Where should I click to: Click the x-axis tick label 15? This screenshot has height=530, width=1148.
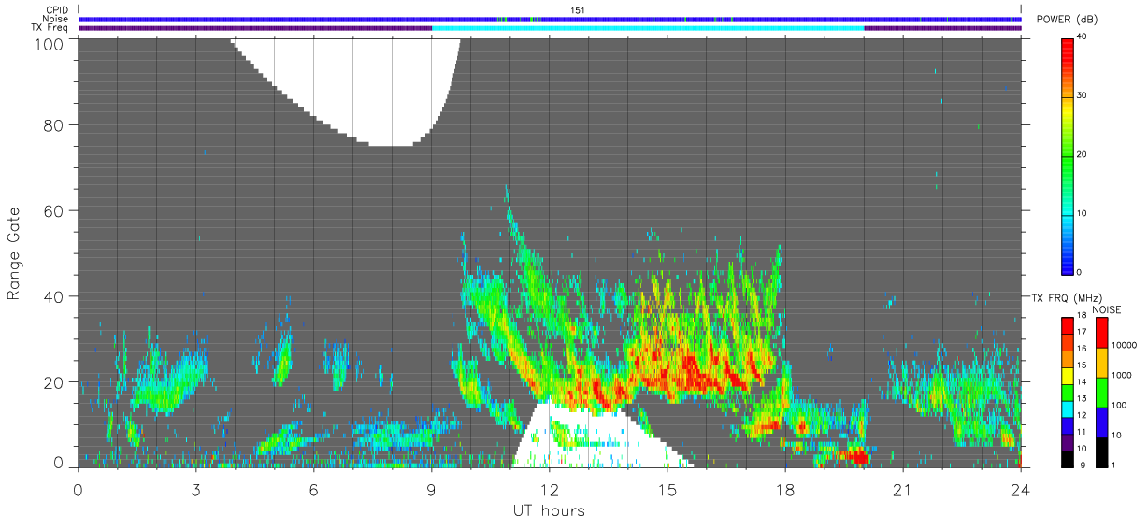[x=667, y=490]
